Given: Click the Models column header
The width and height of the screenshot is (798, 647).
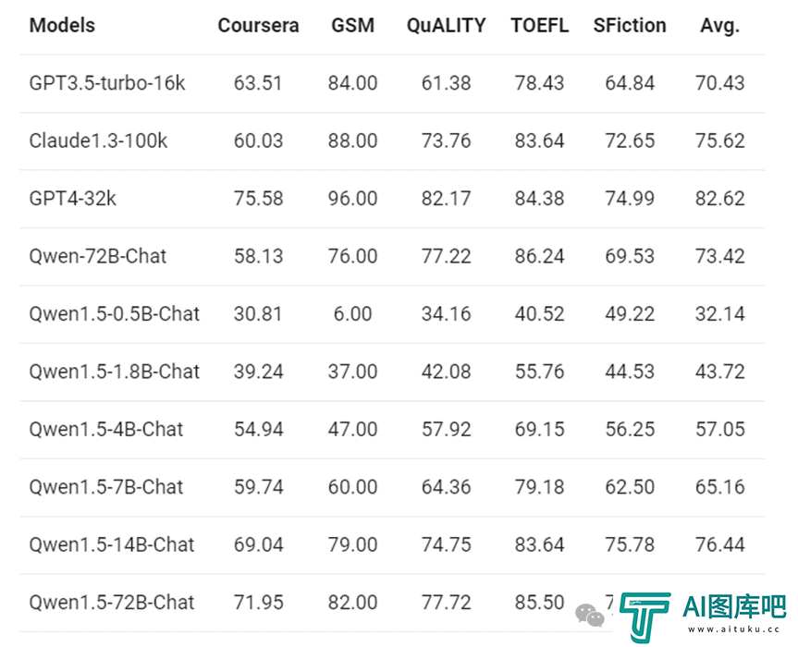Looking at the screenshot, I should (x=62, y=25).
